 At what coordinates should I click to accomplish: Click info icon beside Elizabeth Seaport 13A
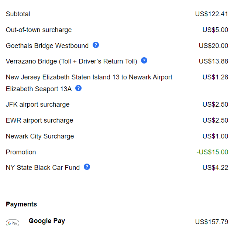pos(78,88)
